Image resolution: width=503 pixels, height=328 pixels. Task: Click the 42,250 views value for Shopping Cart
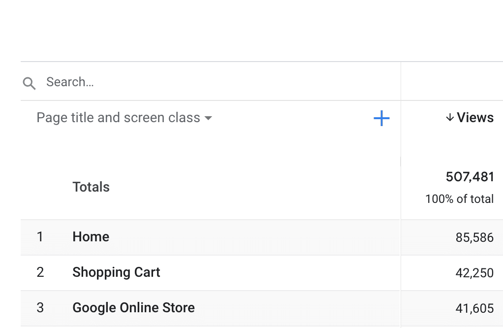(x=474, y=273)
